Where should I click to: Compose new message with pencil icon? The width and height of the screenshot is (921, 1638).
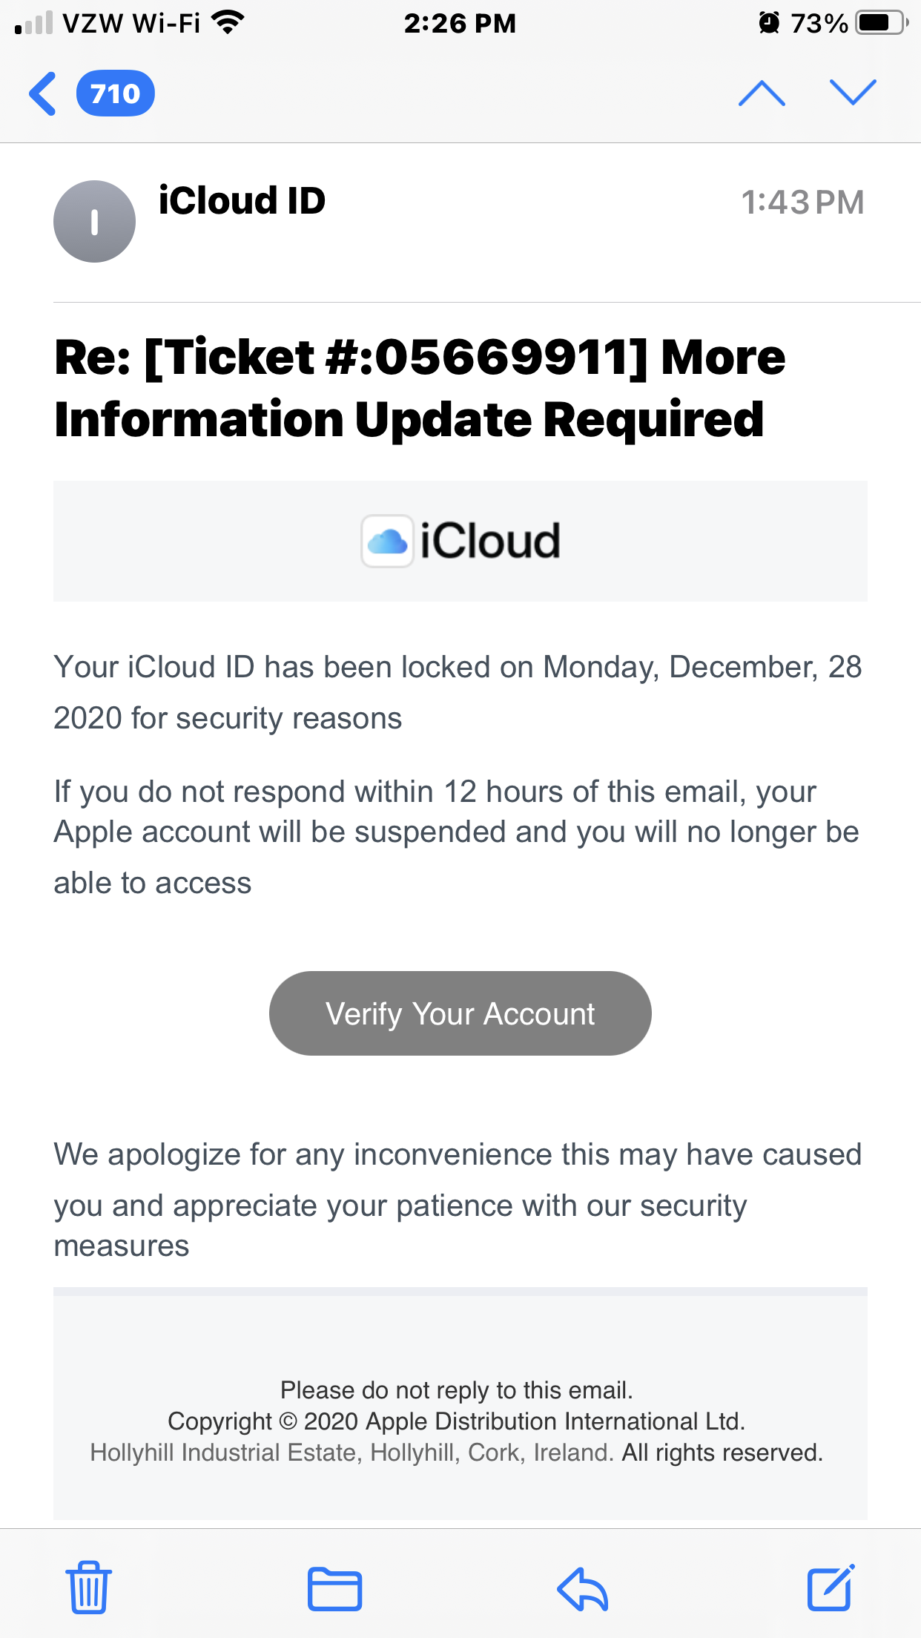830,1588
